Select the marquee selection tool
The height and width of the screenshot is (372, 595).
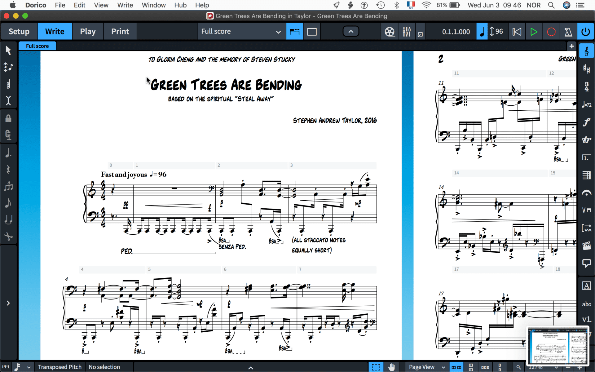[x=376, y=367]
